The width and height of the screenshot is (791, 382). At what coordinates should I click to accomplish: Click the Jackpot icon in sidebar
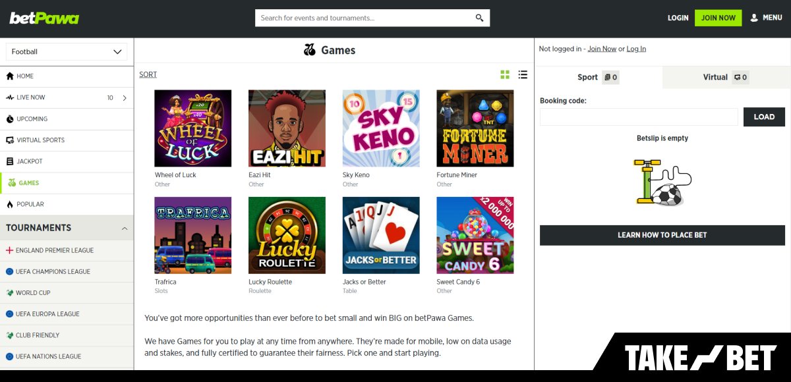pyautogui.click(x=10, y=161)
